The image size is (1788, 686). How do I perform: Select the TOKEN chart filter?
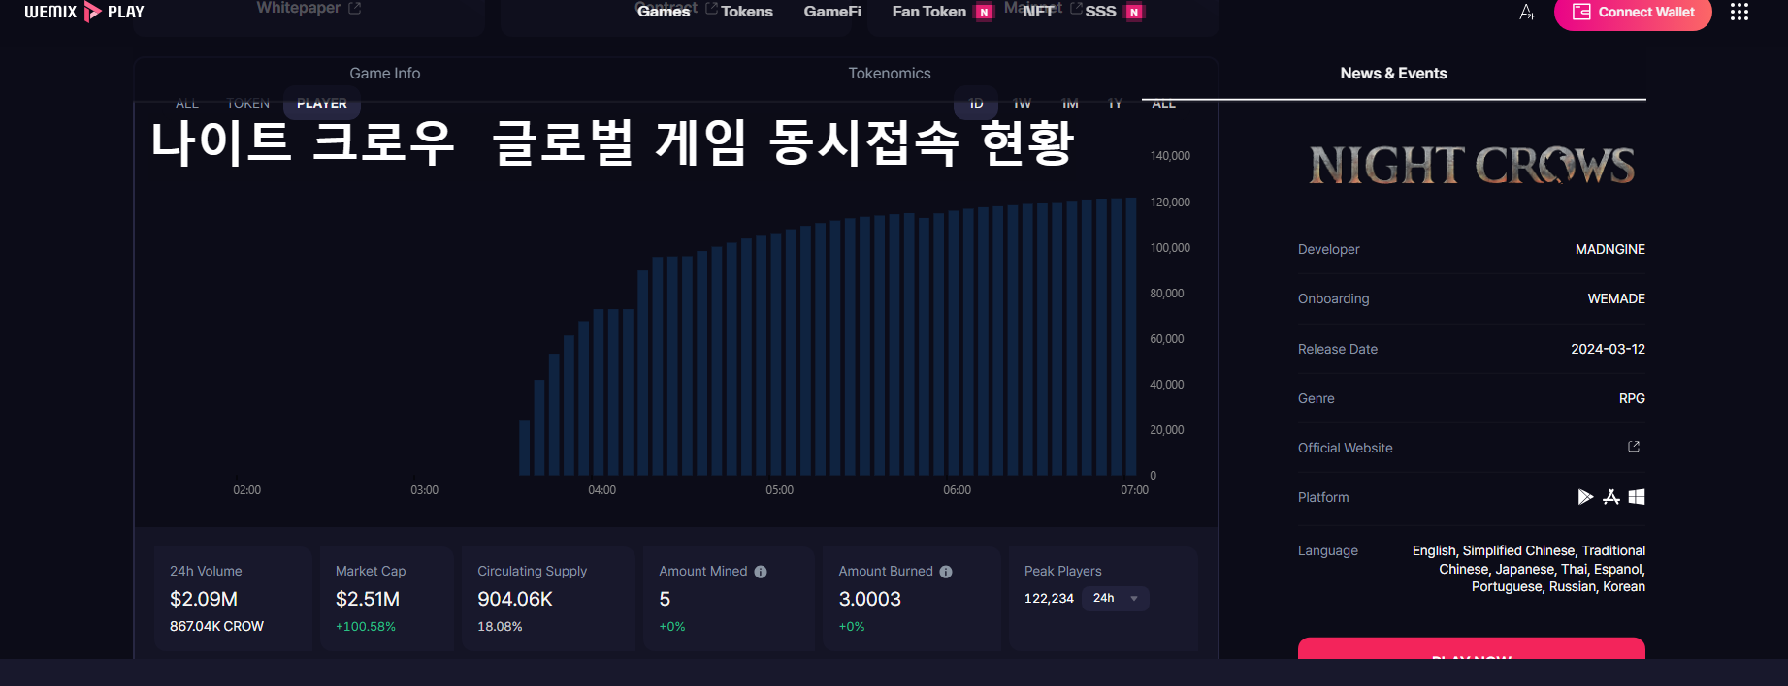click(x=248, y=103)
